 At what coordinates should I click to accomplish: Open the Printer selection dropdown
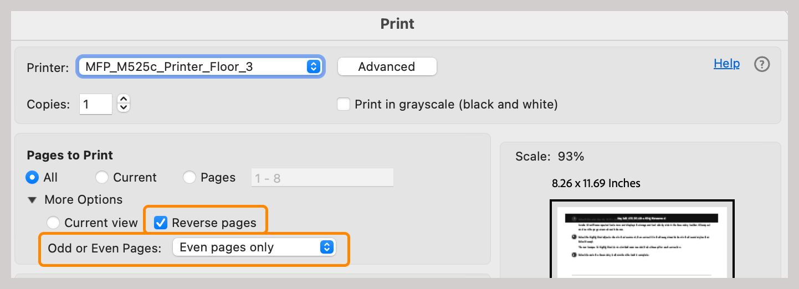(199, 67)
